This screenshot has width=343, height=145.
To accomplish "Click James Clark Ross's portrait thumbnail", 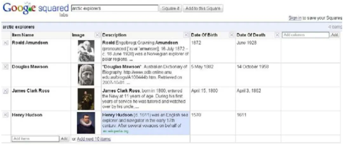I will (x=86, y=99).
